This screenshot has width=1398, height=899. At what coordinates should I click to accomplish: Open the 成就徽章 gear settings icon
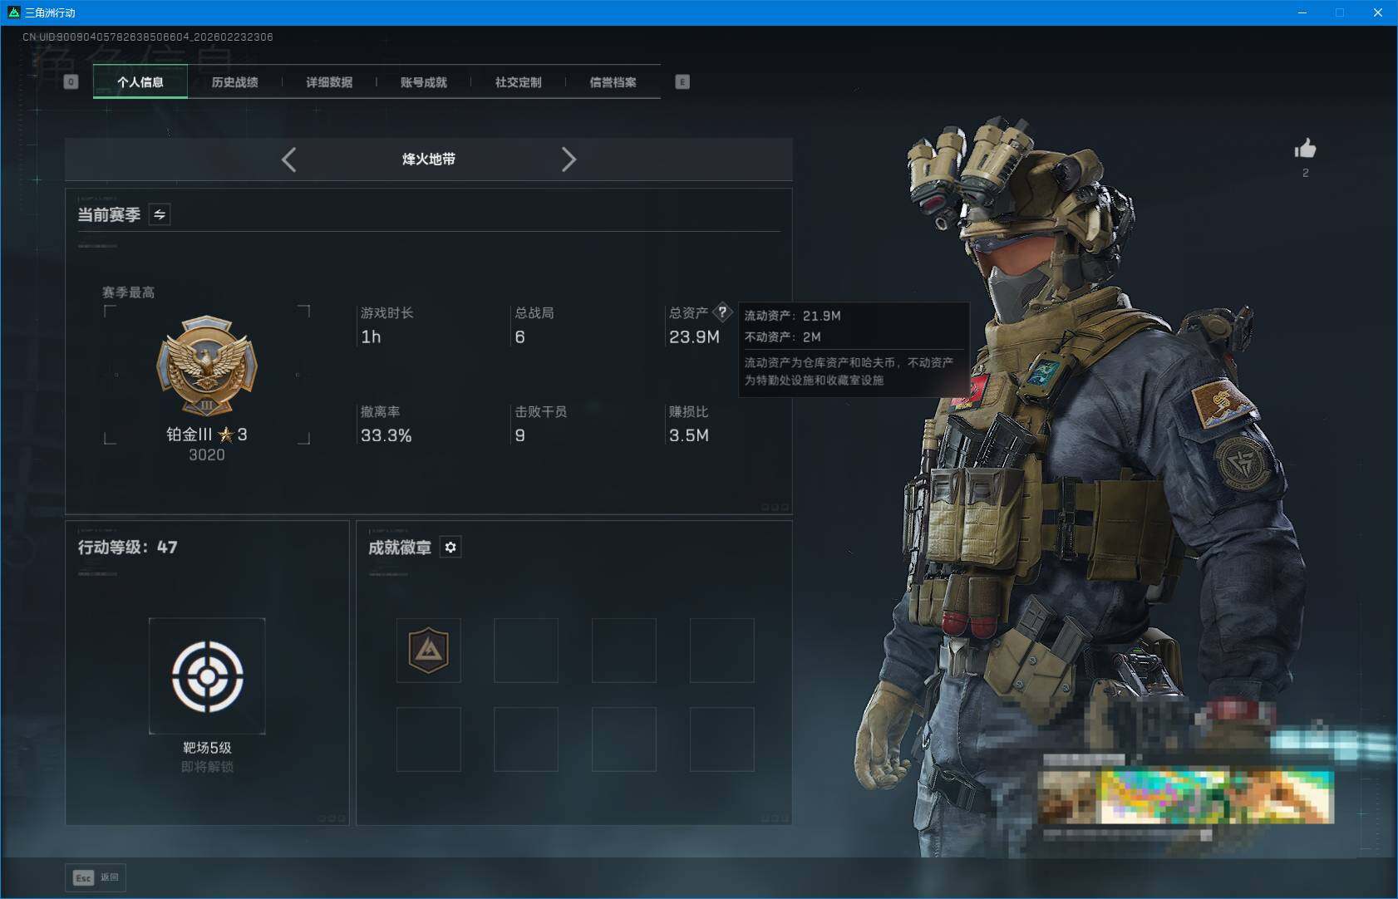(x=451, y=547)
